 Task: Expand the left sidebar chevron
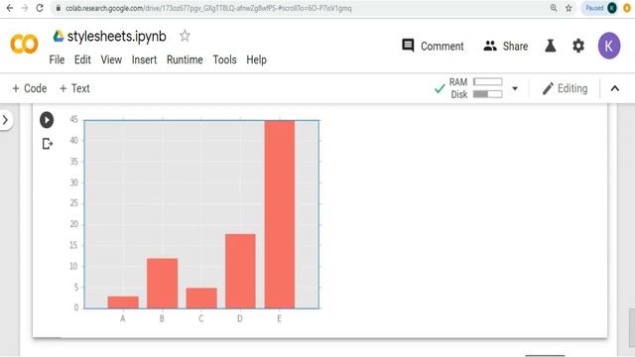5,120
